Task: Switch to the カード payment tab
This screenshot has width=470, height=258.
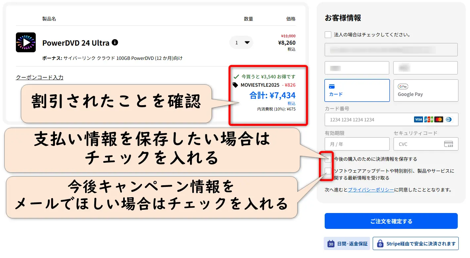Action: point(357,90)
